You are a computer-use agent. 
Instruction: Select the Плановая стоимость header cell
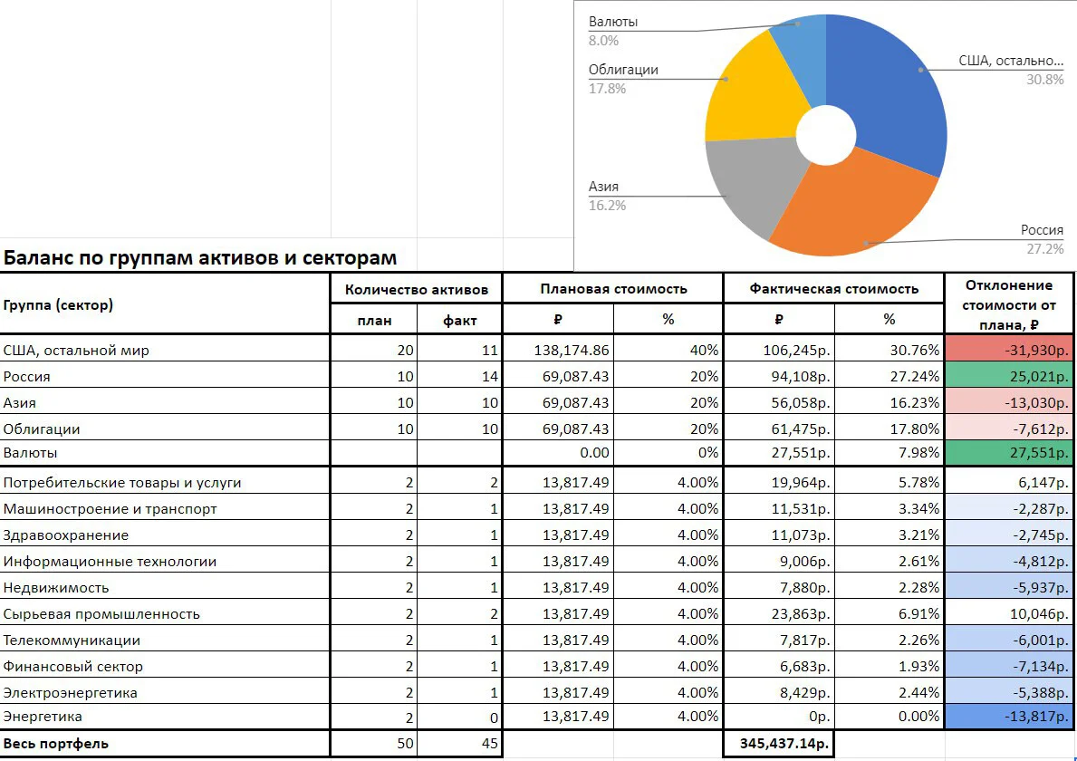pyautogui.click(x=612, y=289)
